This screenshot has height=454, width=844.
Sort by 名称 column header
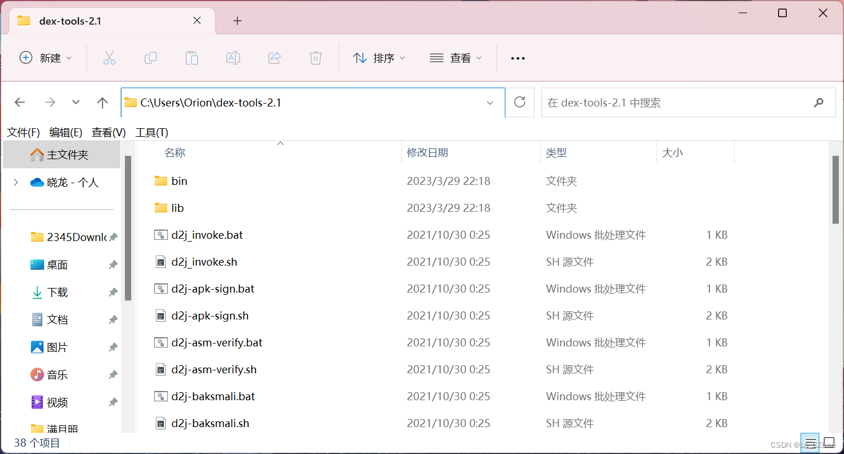tap(175, 153)
